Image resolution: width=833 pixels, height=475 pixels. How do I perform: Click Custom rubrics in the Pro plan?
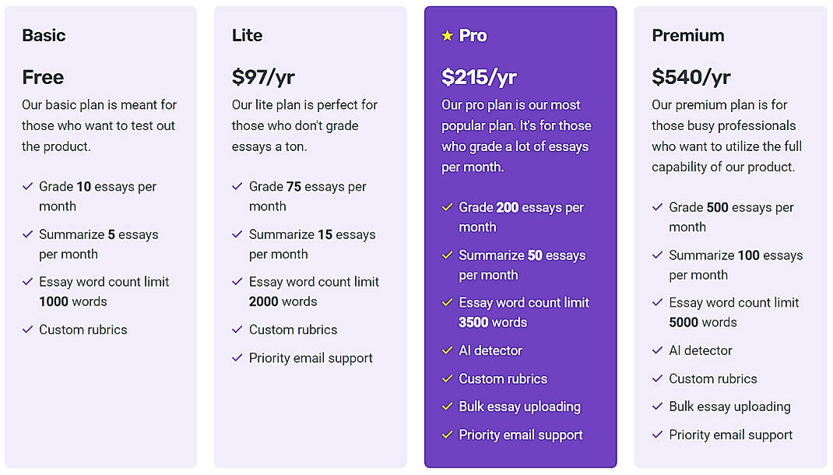point(504,378)
